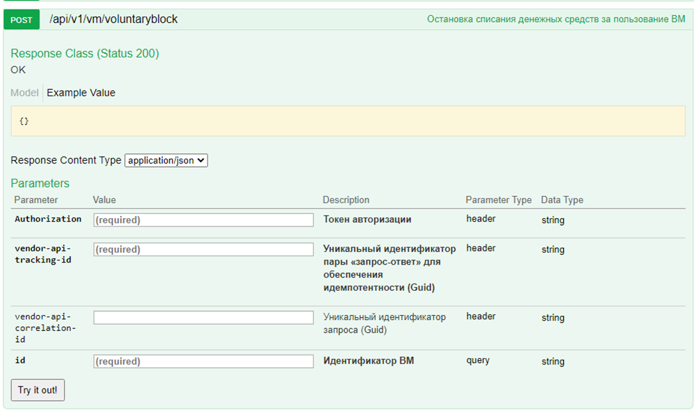Switch to the Model tab
The height and width of the screenshot is (417, 698).
coord(24,92)
